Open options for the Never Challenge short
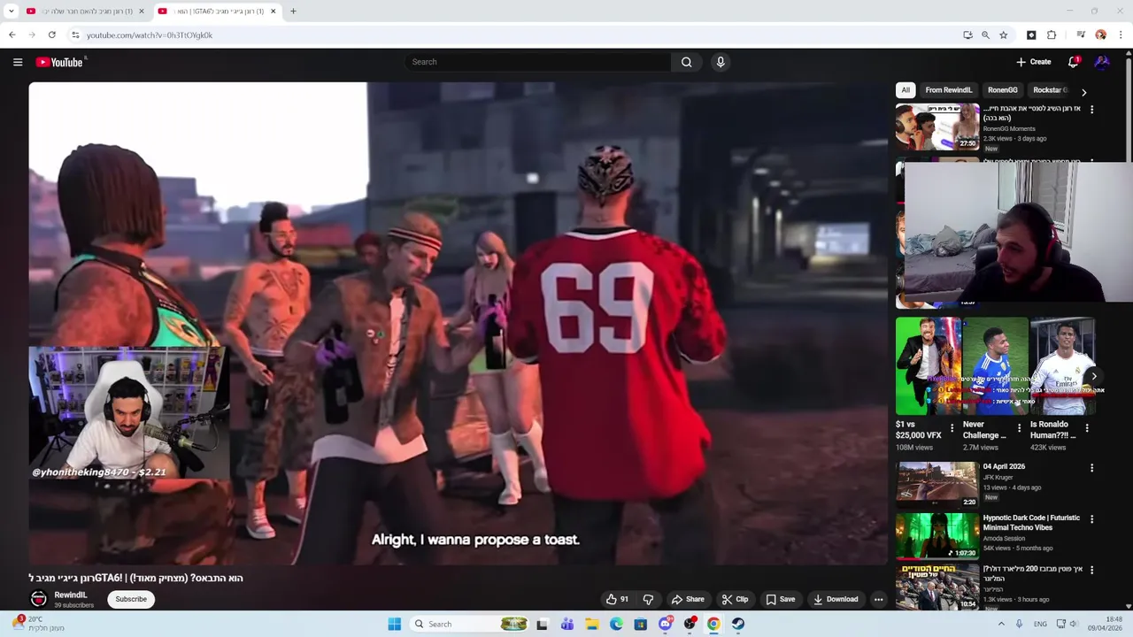This screenshot has width=1133, height=637. [1019, 428]
